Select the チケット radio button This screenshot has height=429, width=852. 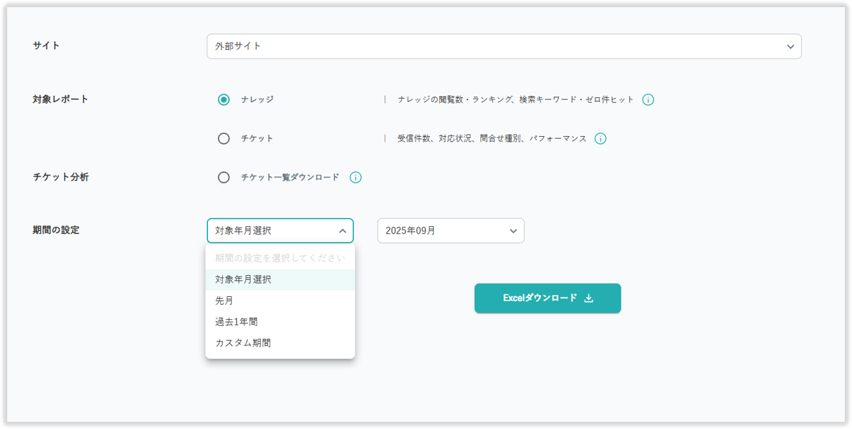coord(224,139)
